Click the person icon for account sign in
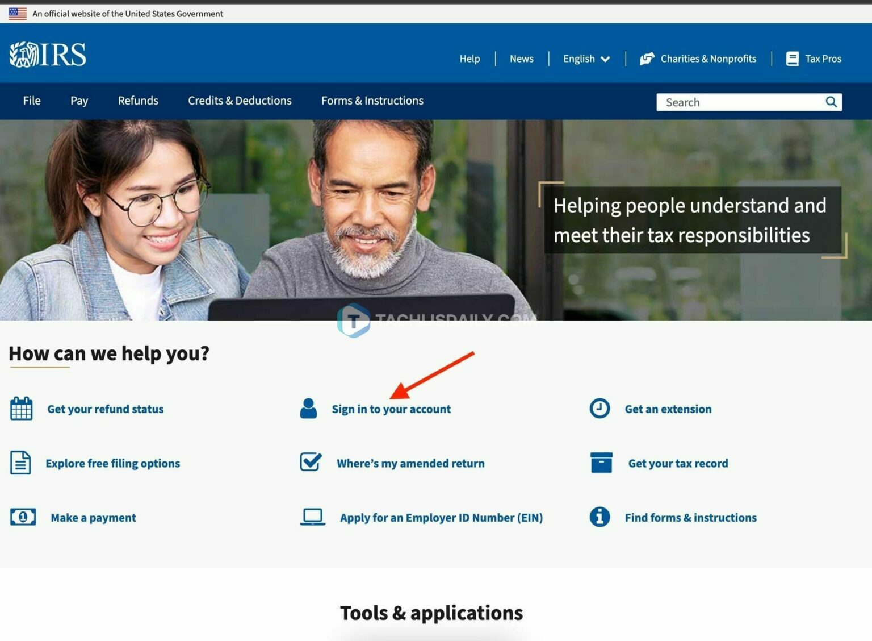The height and width of the screenshot is (641, 872). (308, 408)
